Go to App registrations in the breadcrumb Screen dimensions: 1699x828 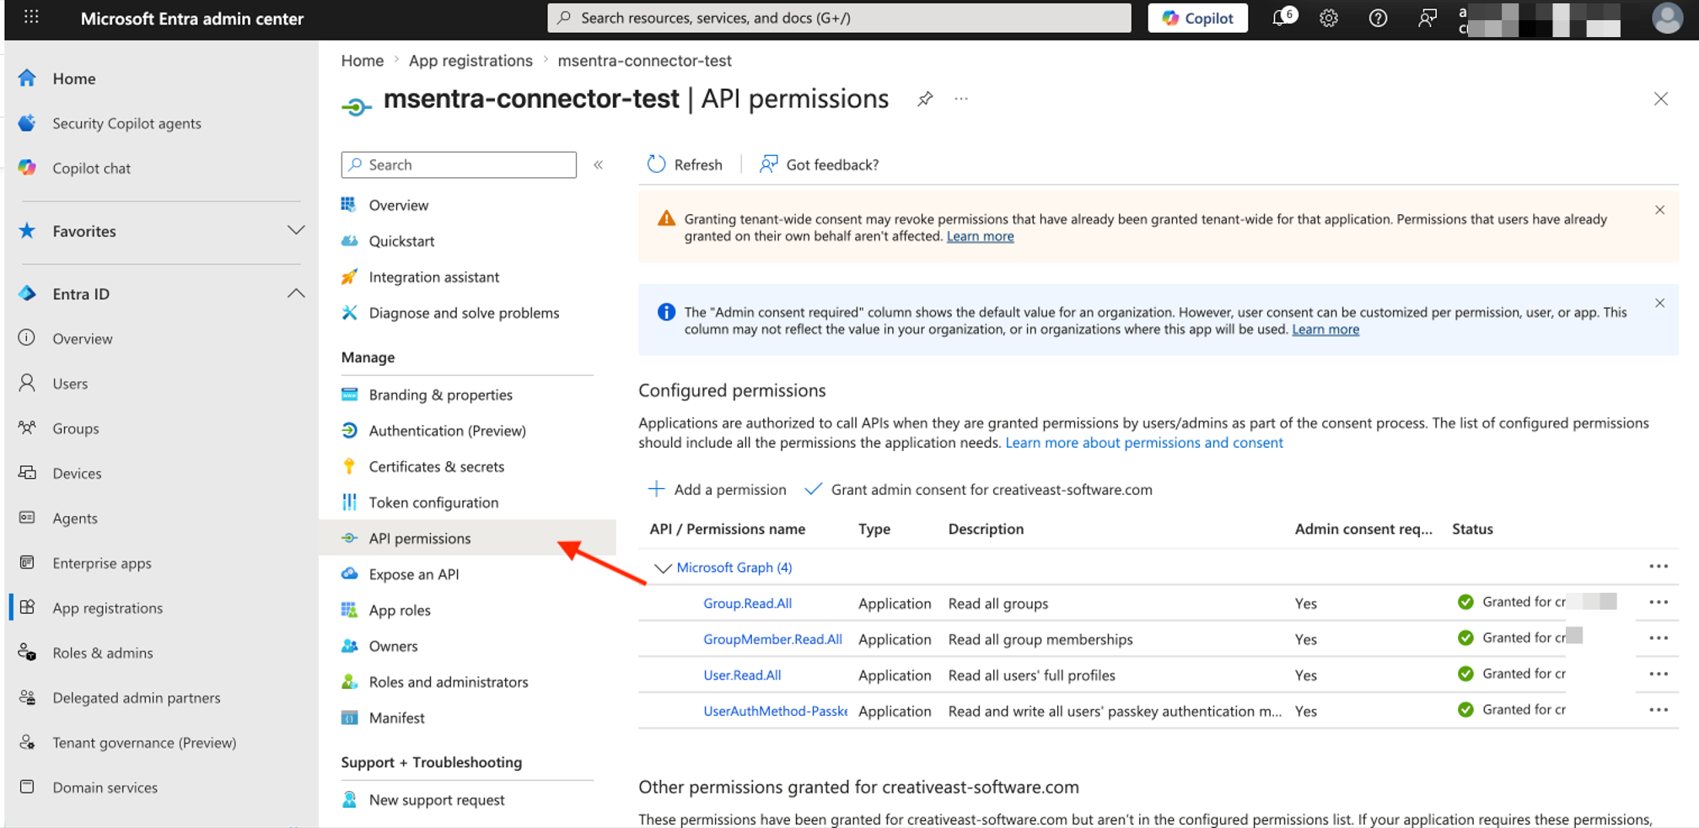click(470, 61)
